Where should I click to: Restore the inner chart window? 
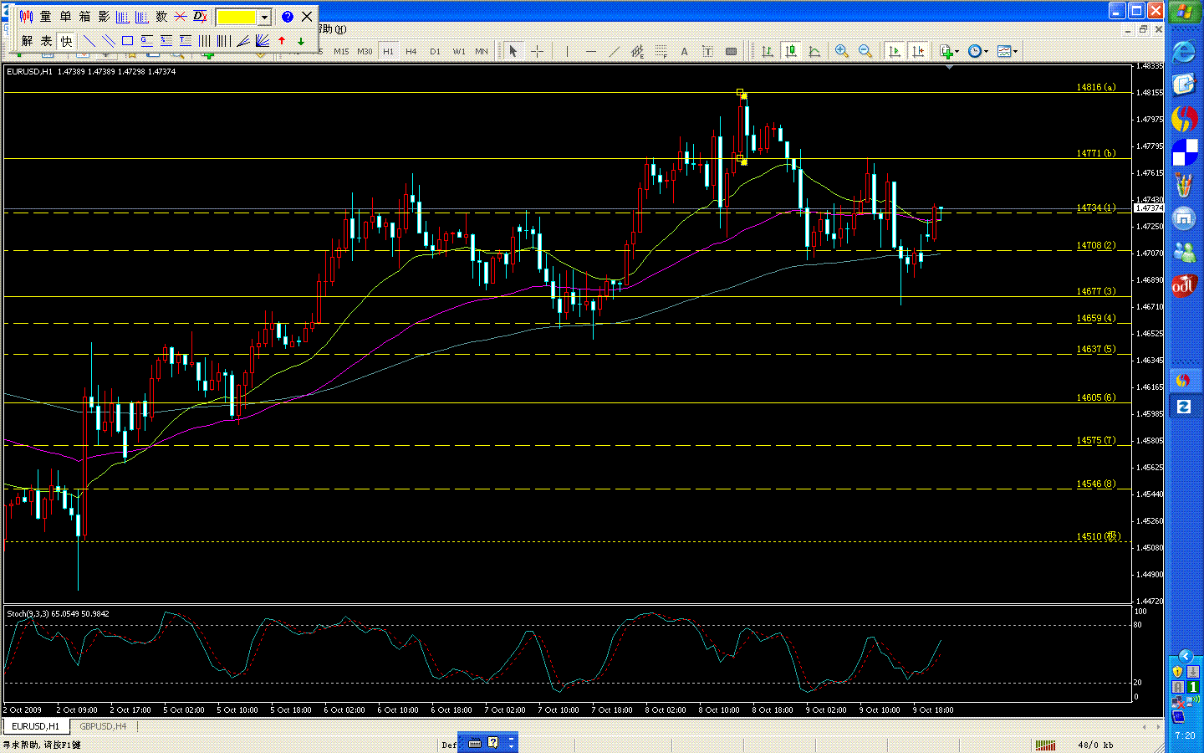1143,29
